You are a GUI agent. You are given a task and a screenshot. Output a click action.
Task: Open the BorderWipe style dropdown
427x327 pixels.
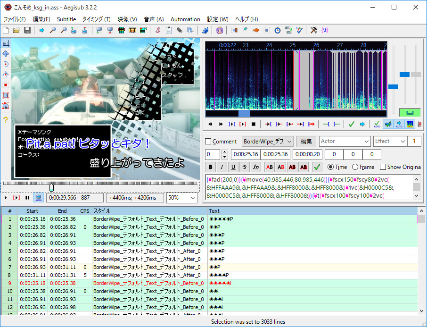point(267,141)
